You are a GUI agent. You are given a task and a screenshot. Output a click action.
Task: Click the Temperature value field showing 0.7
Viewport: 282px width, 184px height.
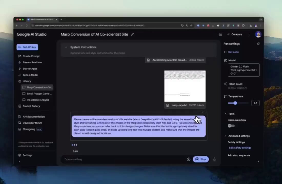(255, 103)
